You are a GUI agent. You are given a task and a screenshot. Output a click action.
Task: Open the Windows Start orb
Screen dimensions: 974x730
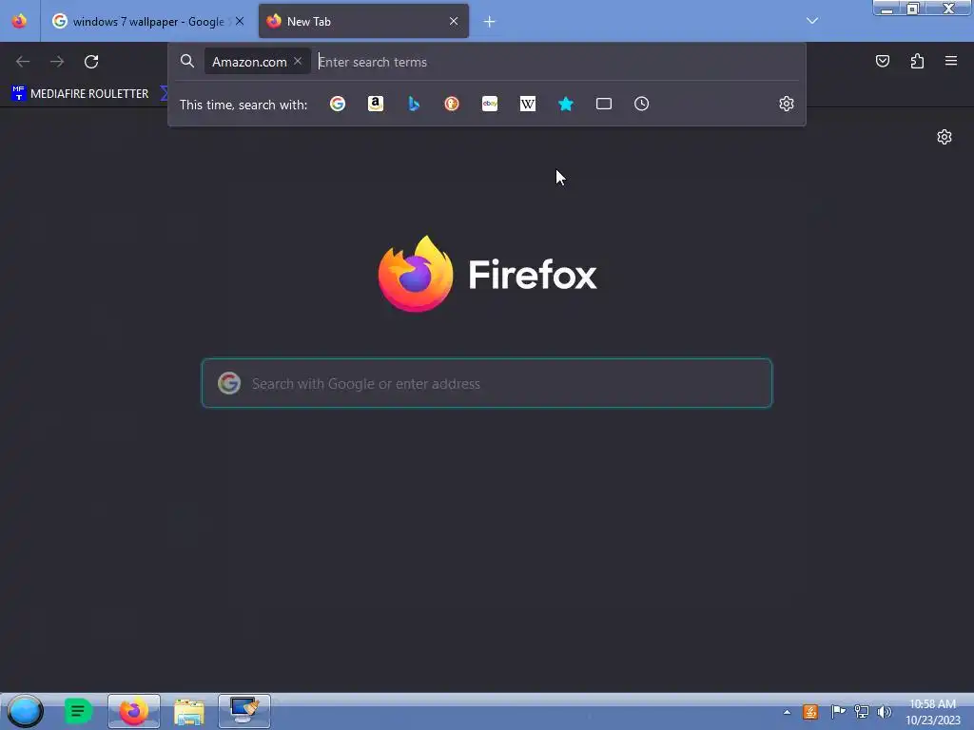click(25, 711)
